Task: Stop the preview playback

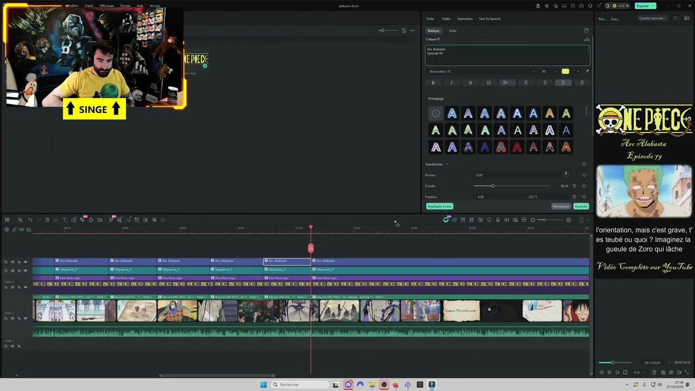Action: point(625,373)
